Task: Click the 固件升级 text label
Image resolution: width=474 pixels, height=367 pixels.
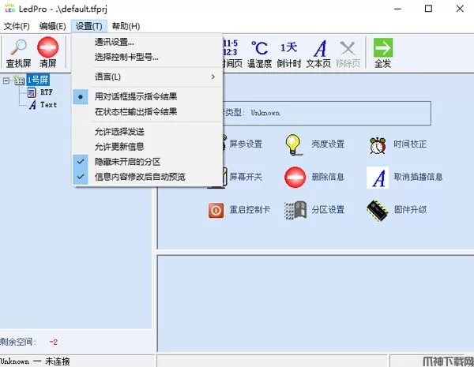Action: [x=410, y=210]
